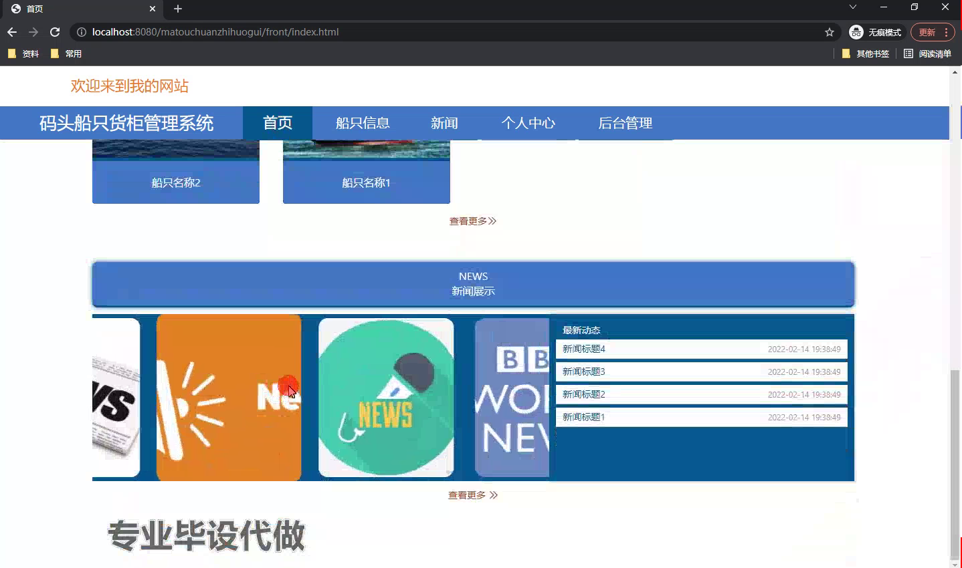Reload the page with the refresh icon
The width and height of the screenshot is (962, 568).
click(55, 32)
